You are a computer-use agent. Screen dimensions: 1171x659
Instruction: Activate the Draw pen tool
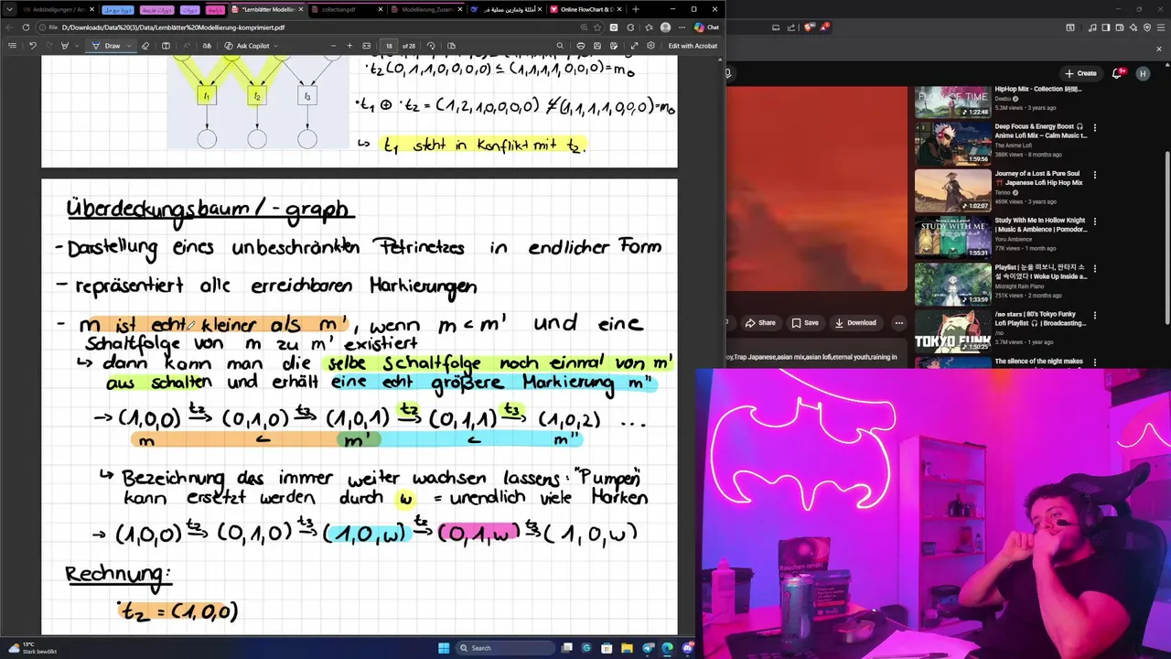pyautogui.click(x=107, y=46)
